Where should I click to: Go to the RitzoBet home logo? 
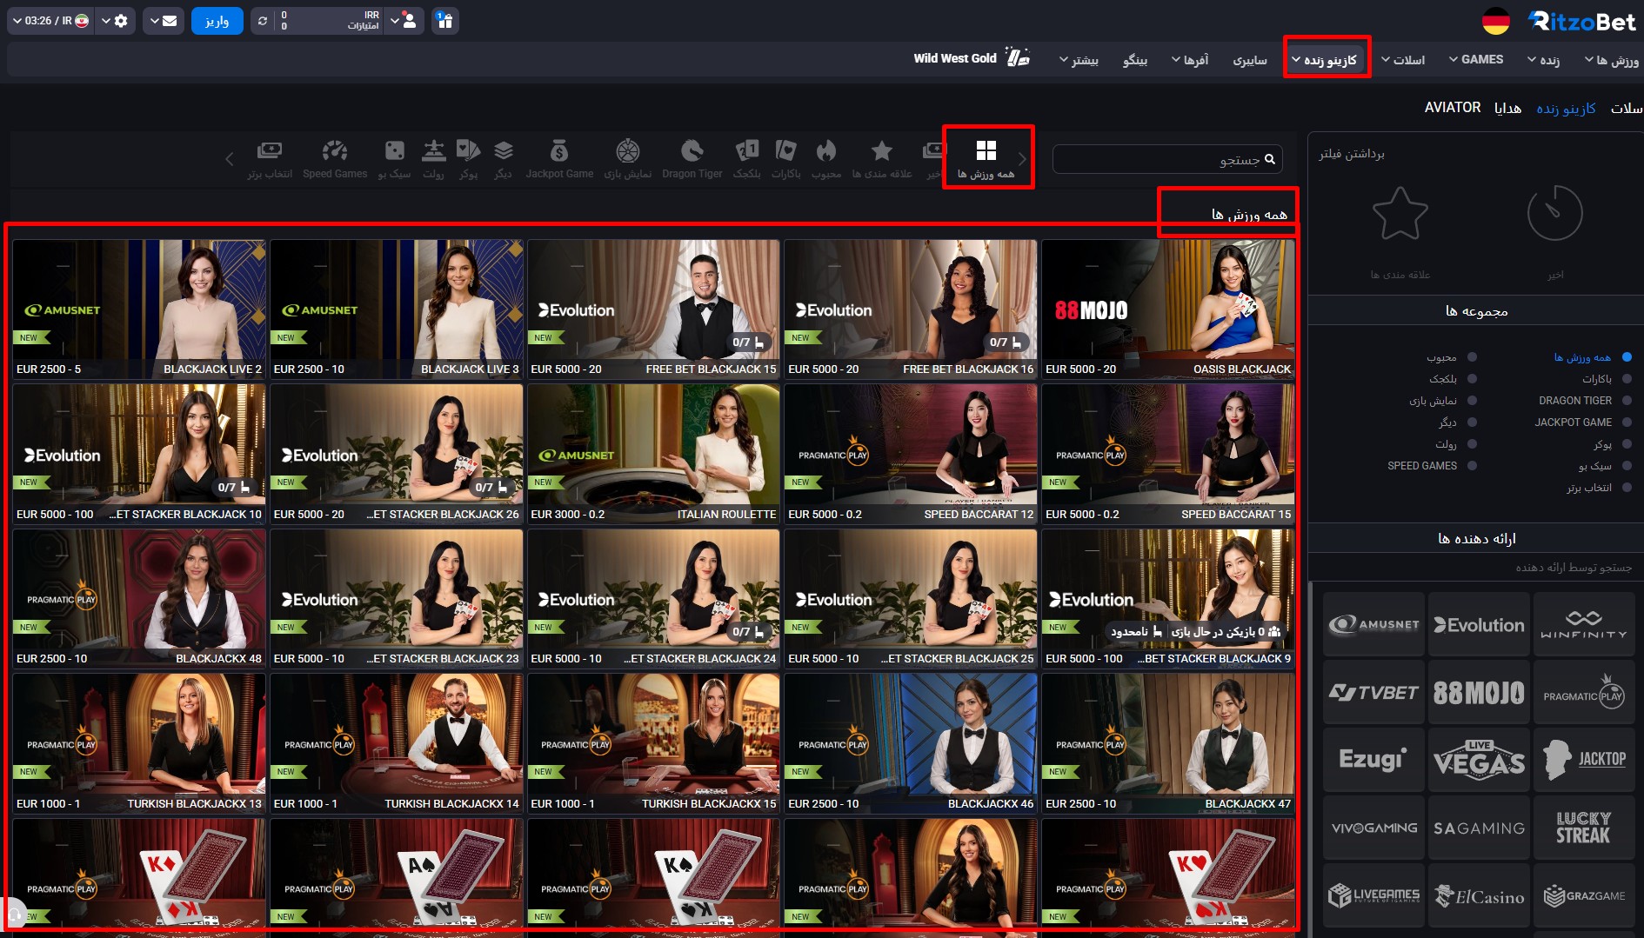[1581, 22]
